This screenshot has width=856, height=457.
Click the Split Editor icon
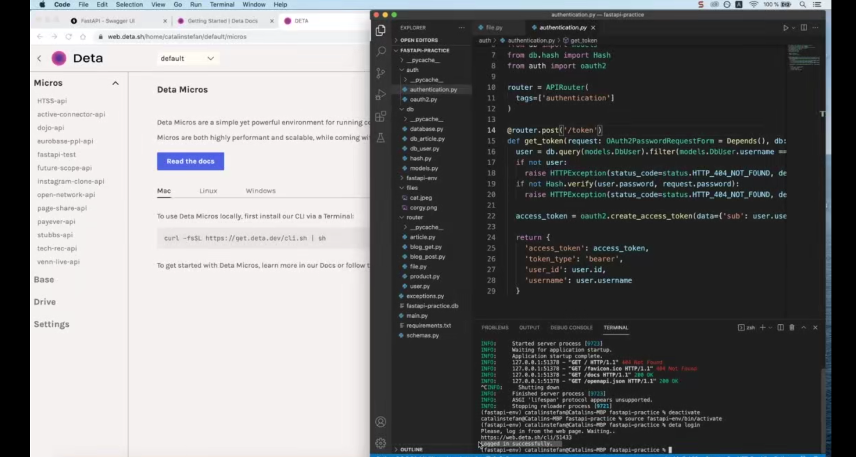(804, 28)
